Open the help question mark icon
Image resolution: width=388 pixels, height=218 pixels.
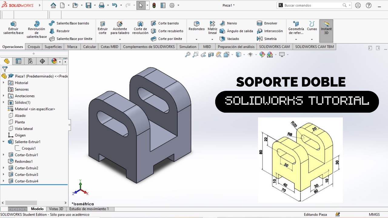tap(369, 5)
